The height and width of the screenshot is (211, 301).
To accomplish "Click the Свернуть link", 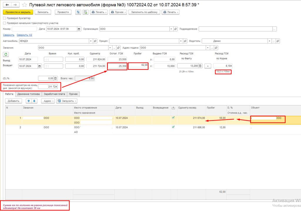I will click(x=9, y=35).
